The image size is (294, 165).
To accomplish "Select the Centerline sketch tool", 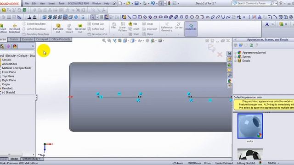I will click(249, 17).
